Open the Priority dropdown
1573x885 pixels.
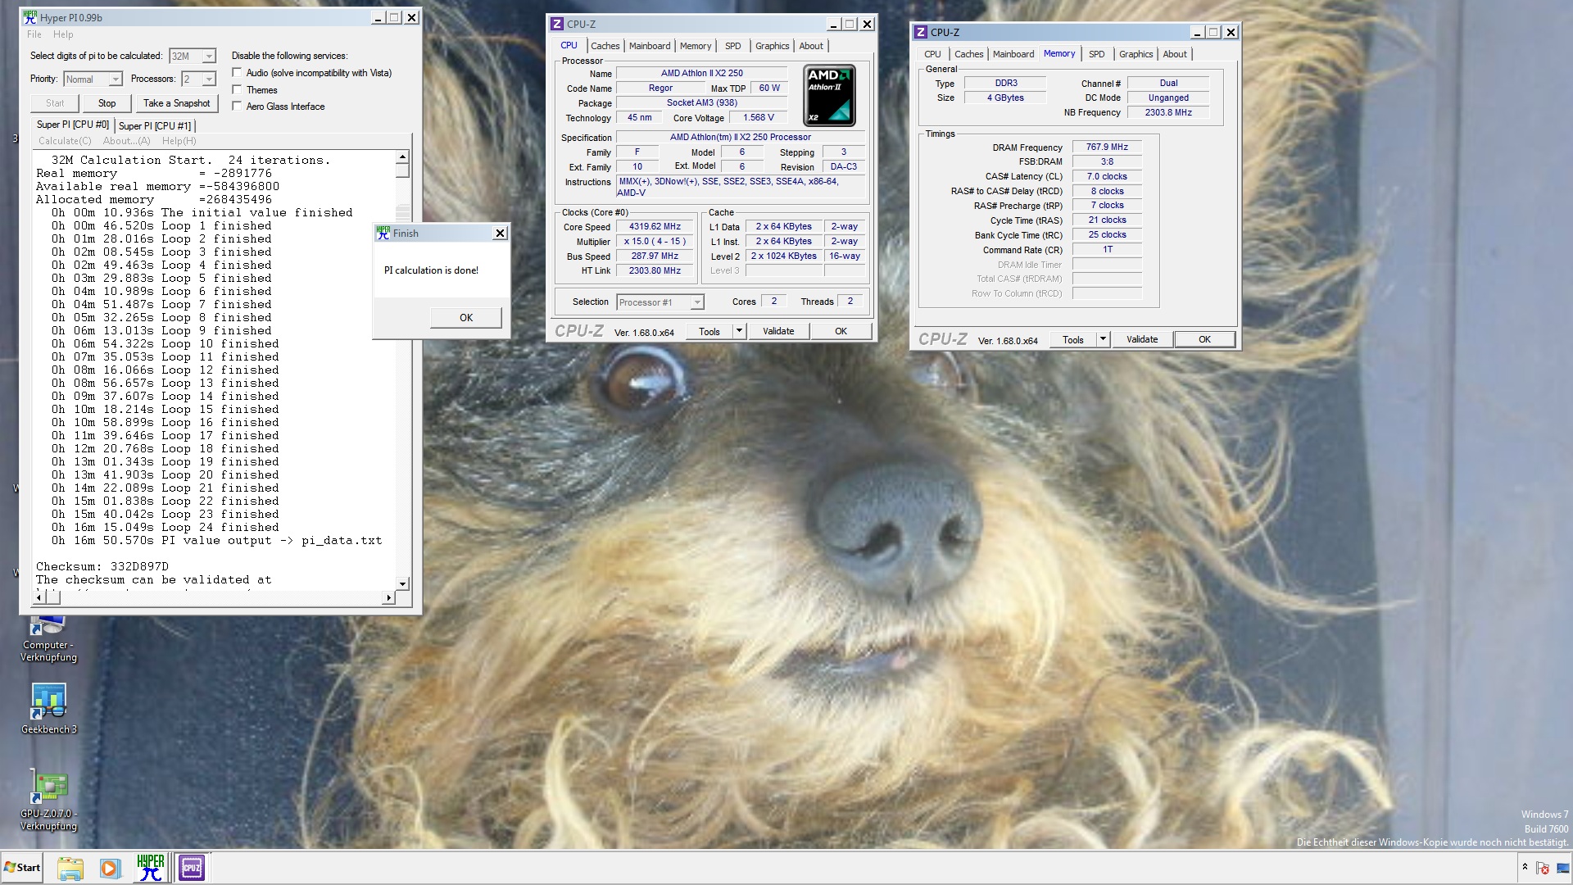tap(116, 79)
